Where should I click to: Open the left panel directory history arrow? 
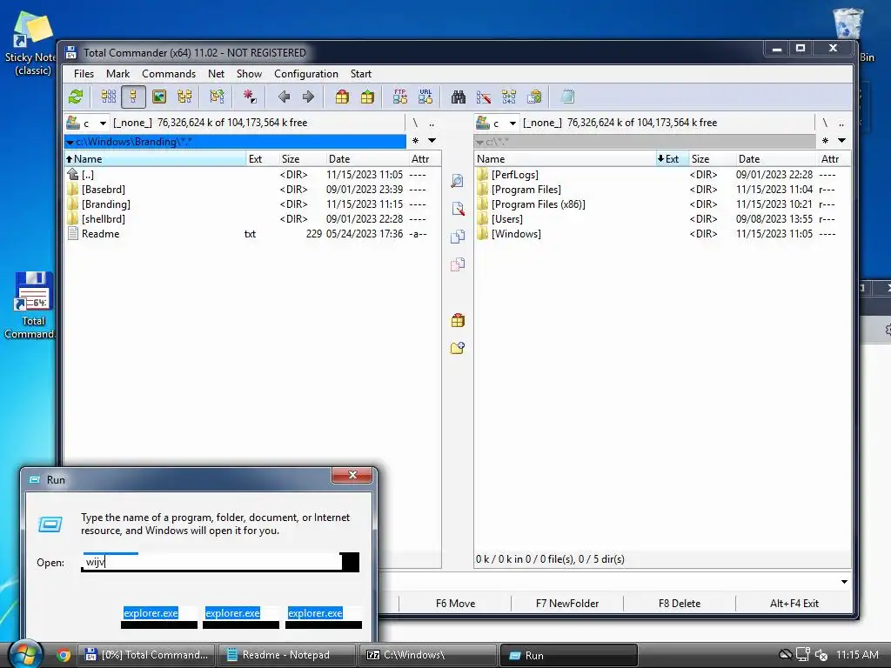(x=432, y=140)
